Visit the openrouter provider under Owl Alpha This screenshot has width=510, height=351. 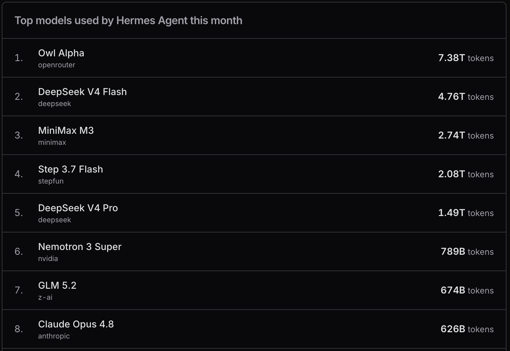coord(57,65)
